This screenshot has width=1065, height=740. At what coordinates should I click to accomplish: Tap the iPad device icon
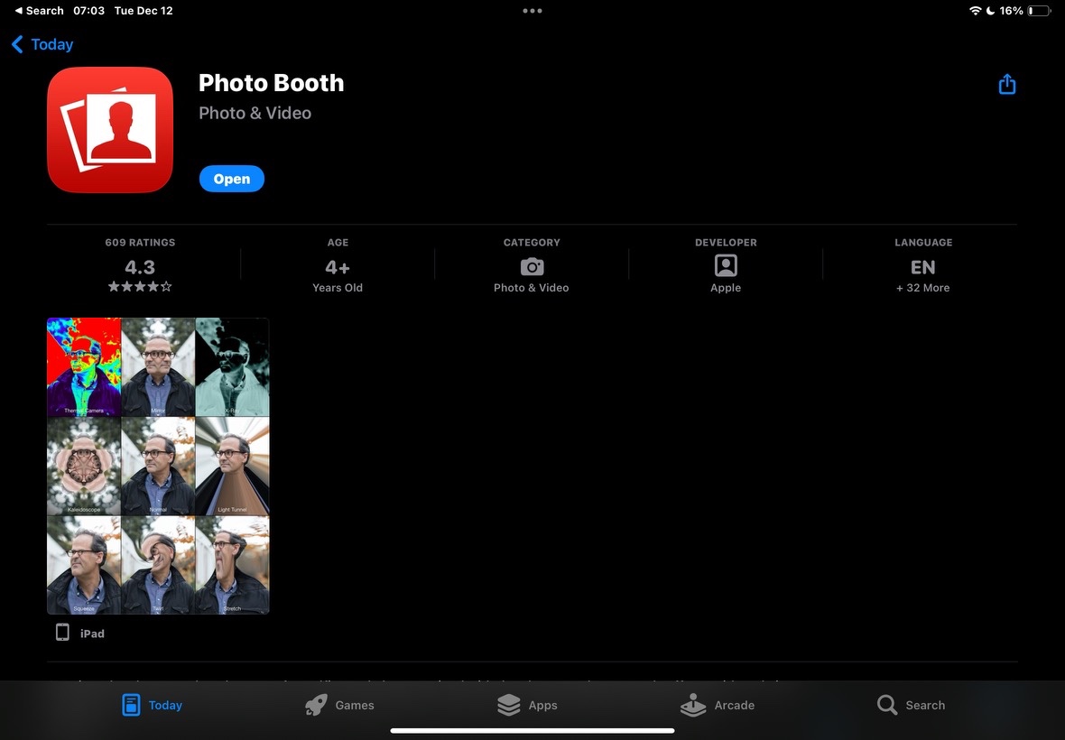click(x=62, y=632)
